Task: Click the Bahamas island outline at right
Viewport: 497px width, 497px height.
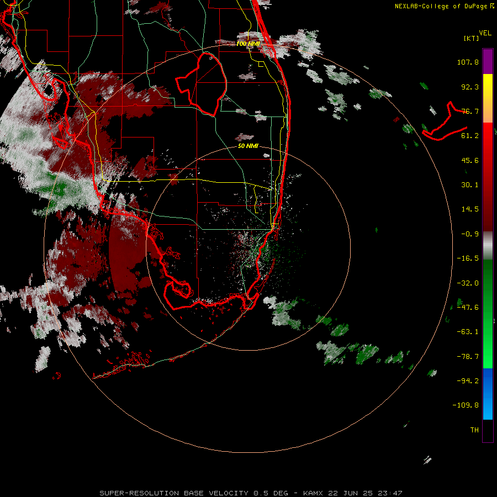Action: [x=445, y=121]
